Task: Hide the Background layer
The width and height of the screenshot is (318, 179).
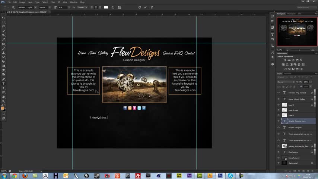Action: (279, 163)
